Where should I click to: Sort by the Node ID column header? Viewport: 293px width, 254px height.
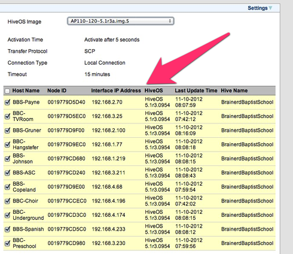coord(57,90)
